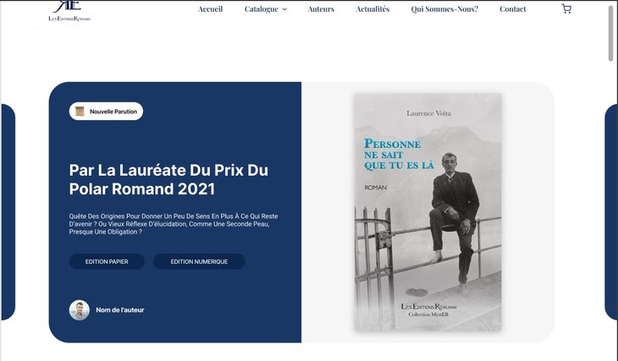618x361 pixels.
Task: Show the next slide on right edge
Action: (x=611, y=212)
